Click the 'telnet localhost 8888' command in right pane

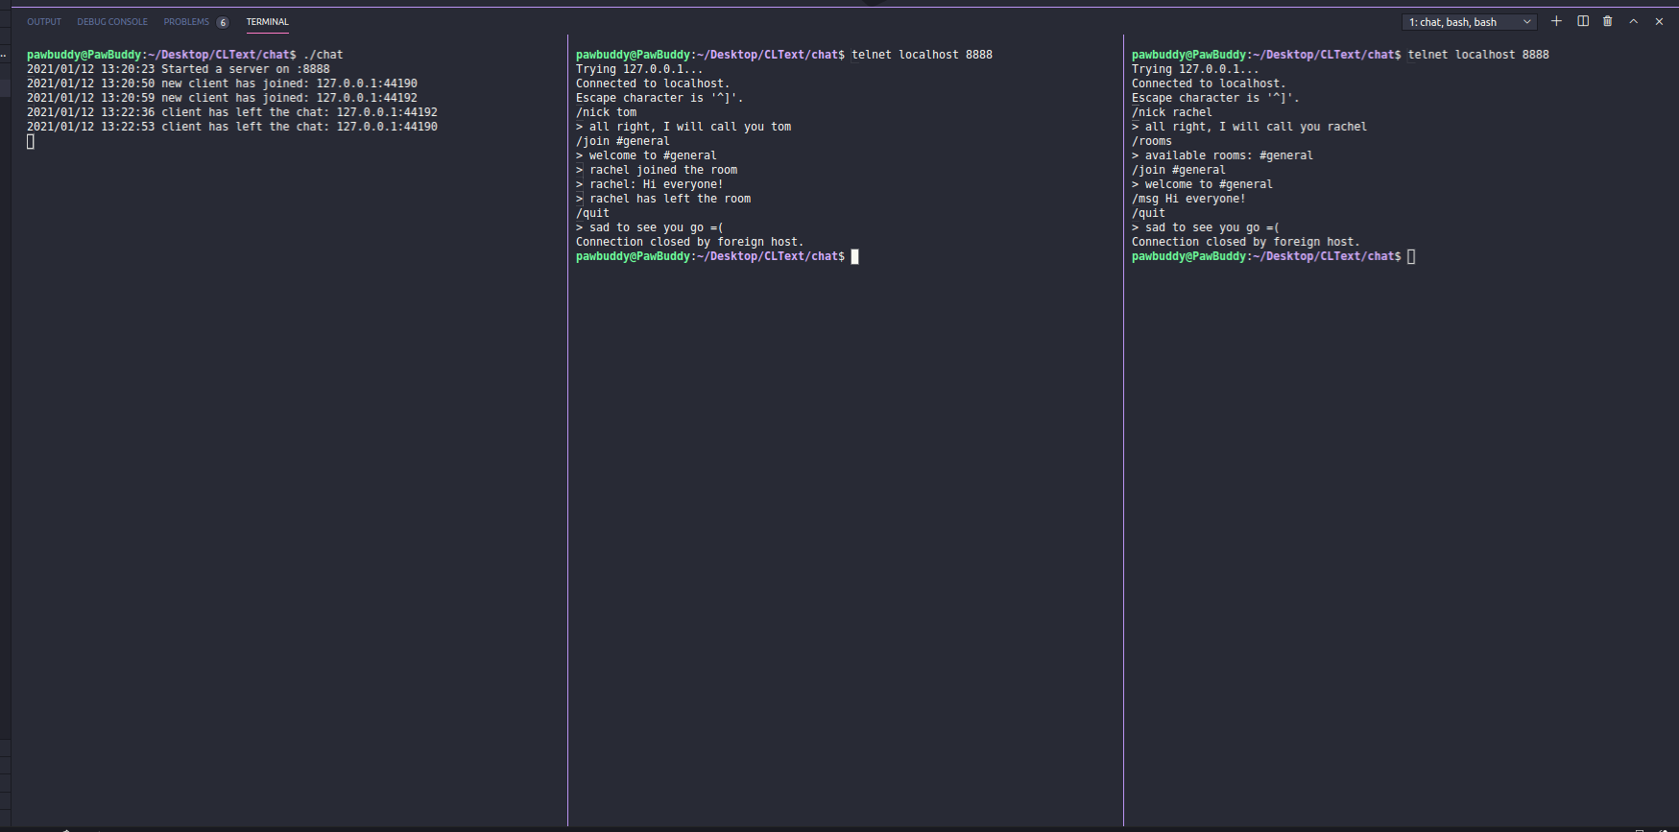click(x=1478, y=55)
